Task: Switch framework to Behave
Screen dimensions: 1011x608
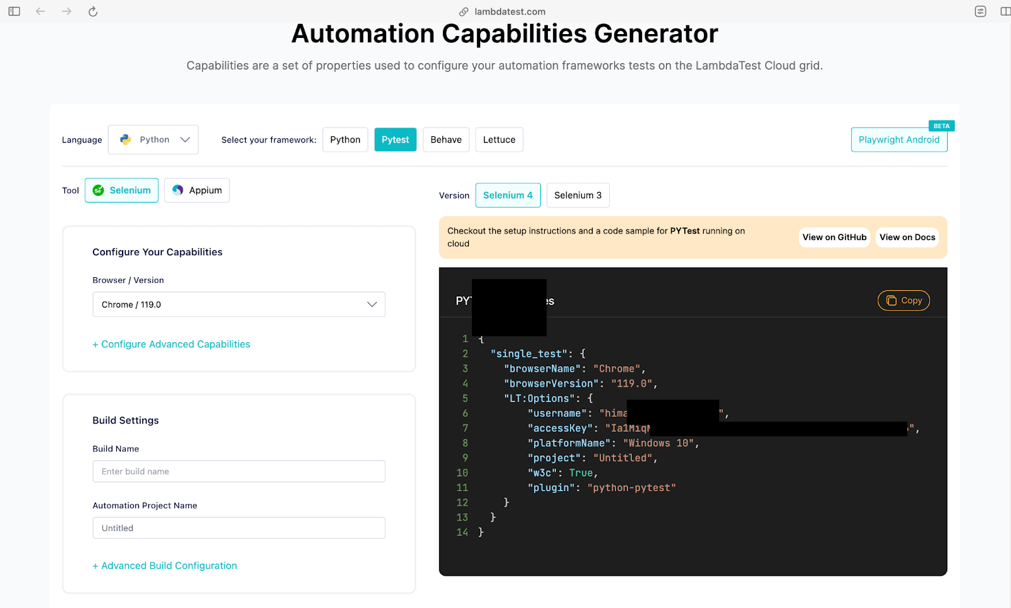Action: tap(445, 140)
